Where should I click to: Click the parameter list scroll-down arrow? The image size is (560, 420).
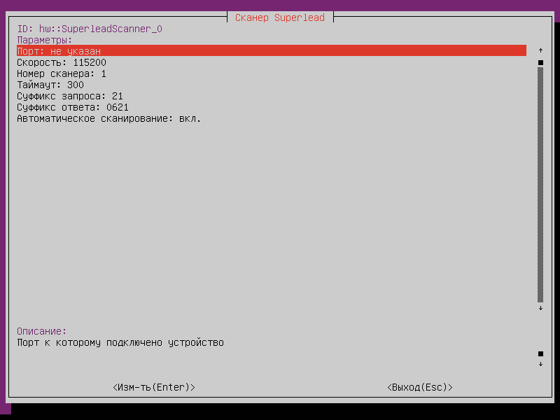540,308
